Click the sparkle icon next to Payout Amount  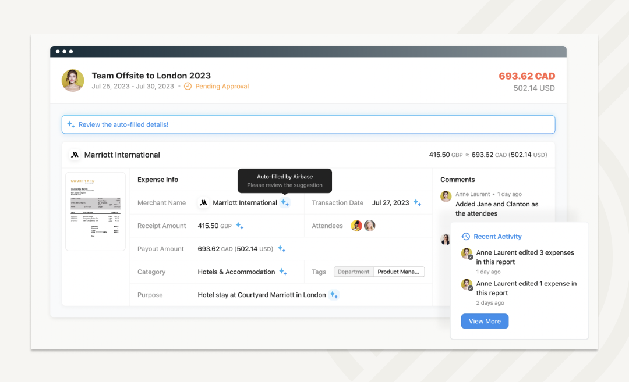[x=282, y=249]
